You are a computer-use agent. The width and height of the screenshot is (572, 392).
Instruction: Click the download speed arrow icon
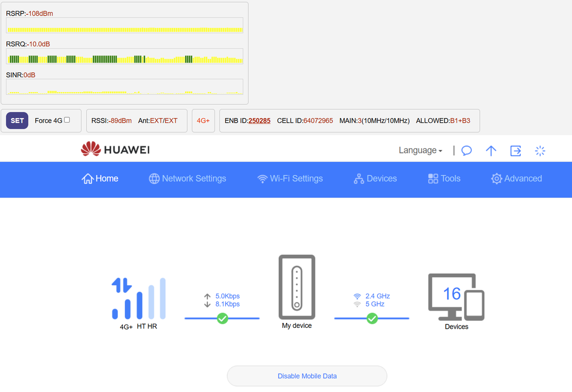click(207, 304)
